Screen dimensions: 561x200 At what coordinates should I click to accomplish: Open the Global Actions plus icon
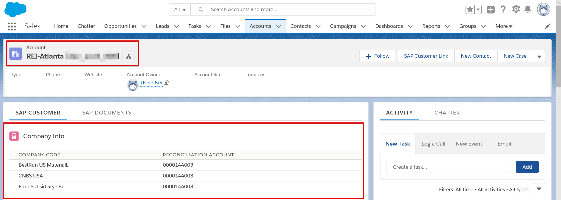tap(491, 9)
